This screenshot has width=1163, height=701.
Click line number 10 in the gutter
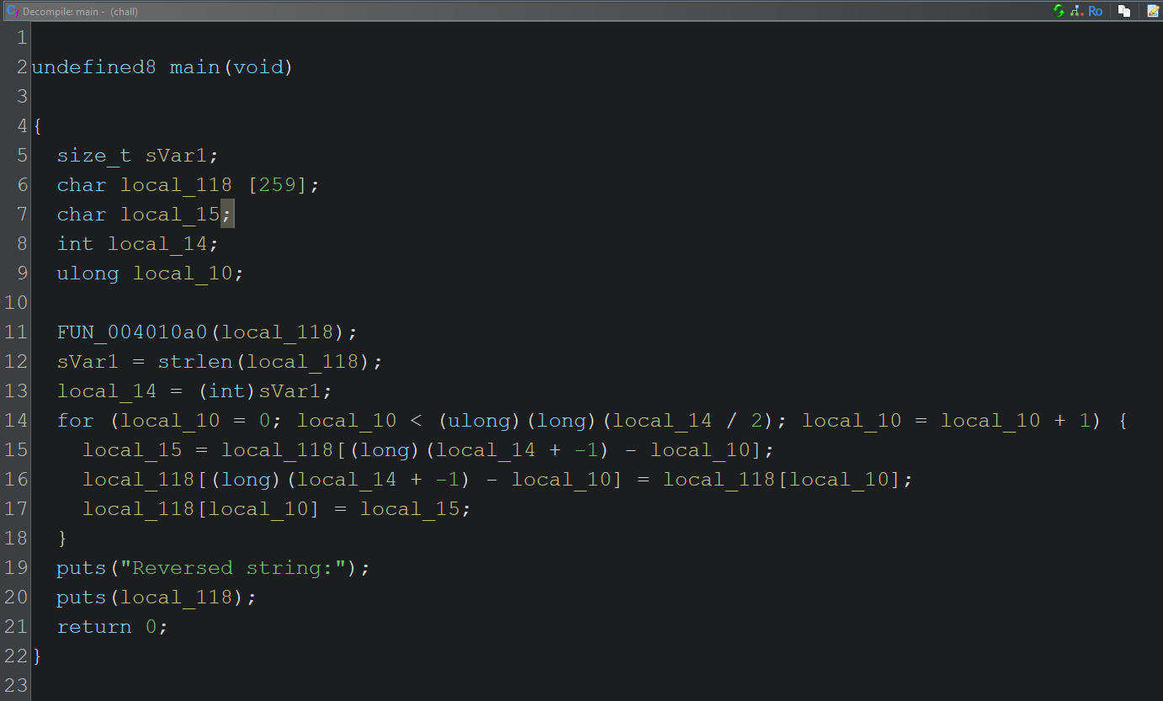click(16, 303)
